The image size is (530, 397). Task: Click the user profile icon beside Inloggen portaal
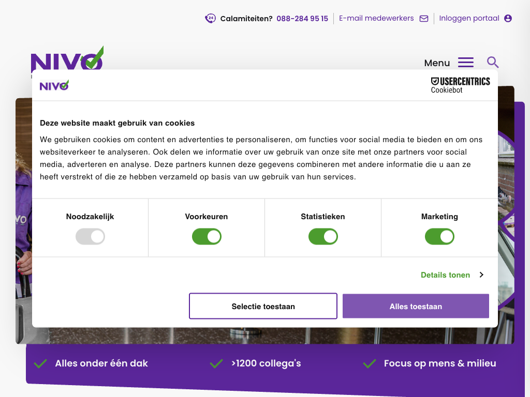click(x=508, y=19)
